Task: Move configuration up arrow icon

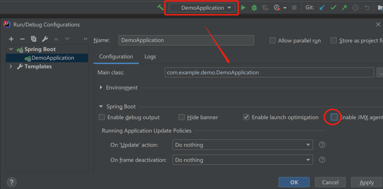Action: tap(56, 39)
